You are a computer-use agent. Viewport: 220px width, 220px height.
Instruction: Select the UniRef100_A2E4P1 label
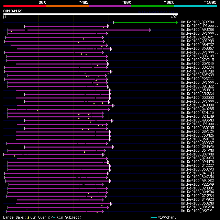(x=197, y=37)
